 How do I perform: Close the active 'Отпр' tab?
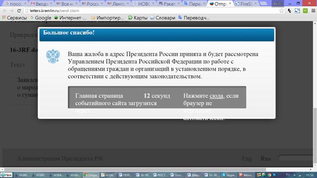(x=230, y=3)
